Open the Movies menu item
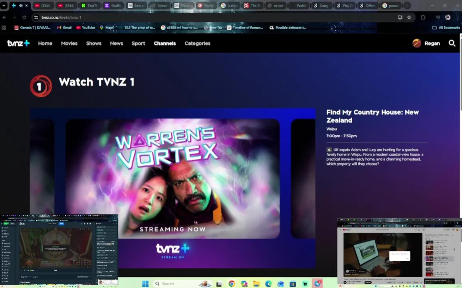The image size is (462, 288). (x=69, y=43)
